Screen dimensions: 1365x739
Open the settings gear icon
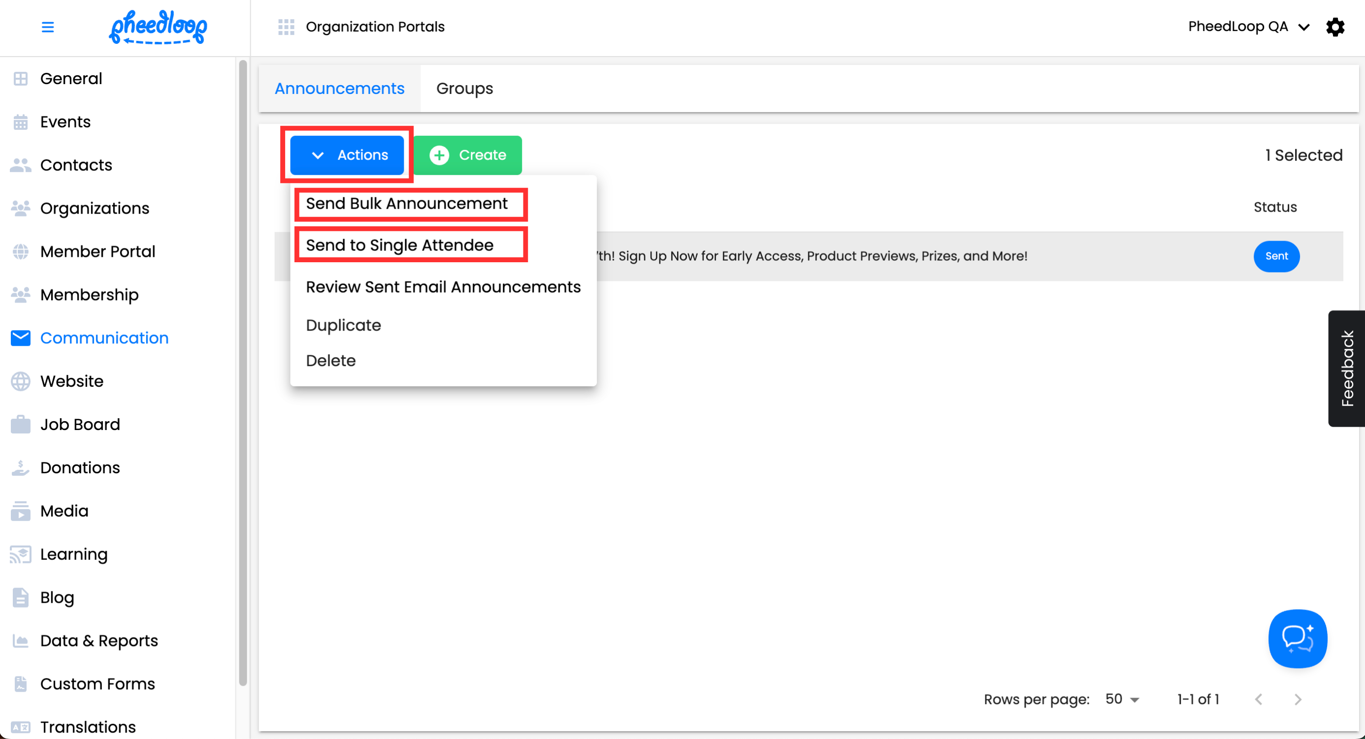pos(1335,27)
